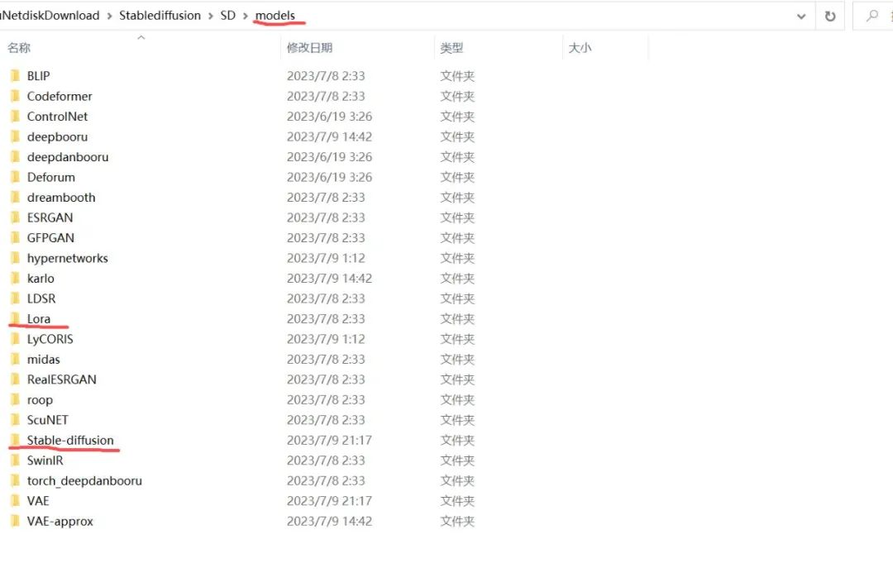Refresh the folder view

coord(830,15)
